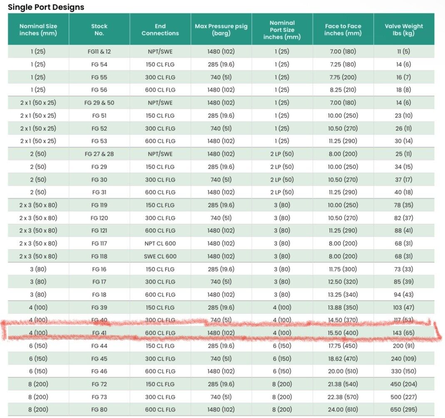Click the '24.00 (610)' face to face cell

(x=343, y=410)
